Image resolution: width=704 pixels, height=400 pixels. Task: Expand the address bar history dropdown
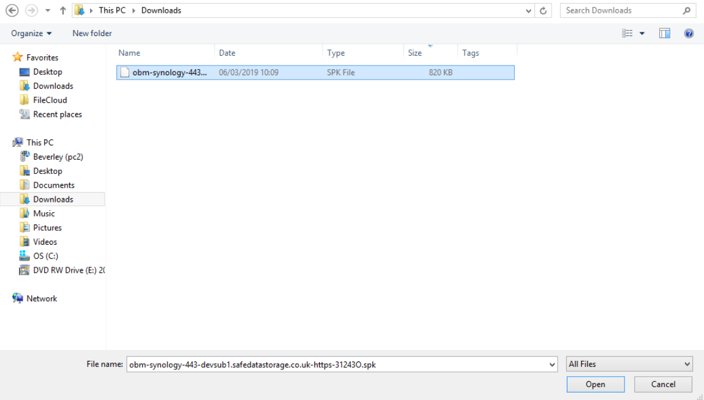click(529, 10)
